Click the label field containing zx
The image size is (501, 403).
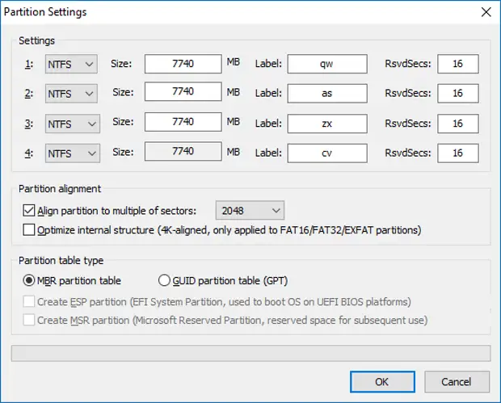coord(326,124)
